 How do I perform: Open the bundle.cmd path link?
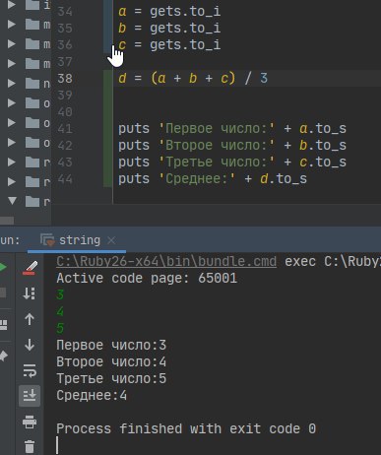[x=166, y=261]
